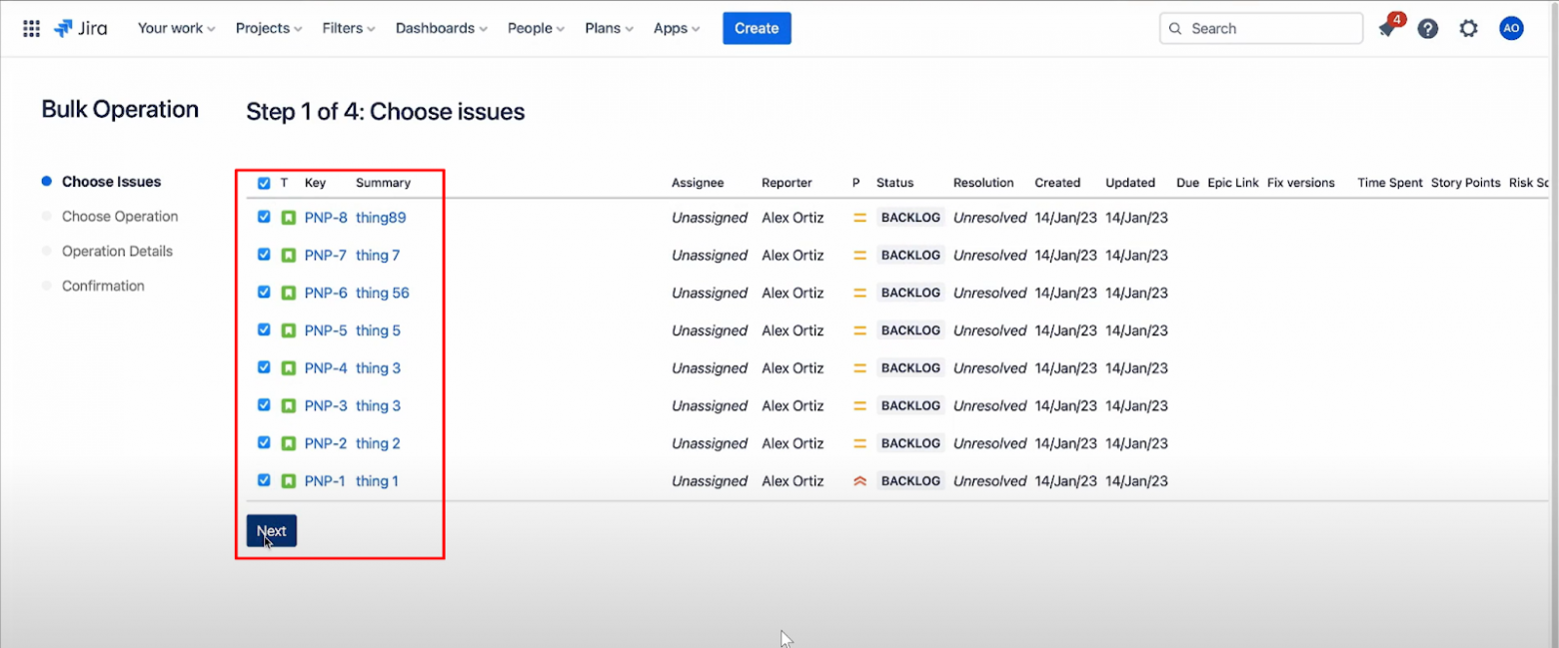
Task: Uncheck the checkbox for PNP-5
Action: (x=263, y=329)
